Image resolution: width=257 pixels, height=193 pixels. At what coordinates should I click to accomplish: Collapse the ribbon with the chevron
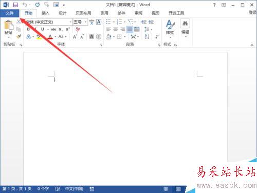(252, 45)
